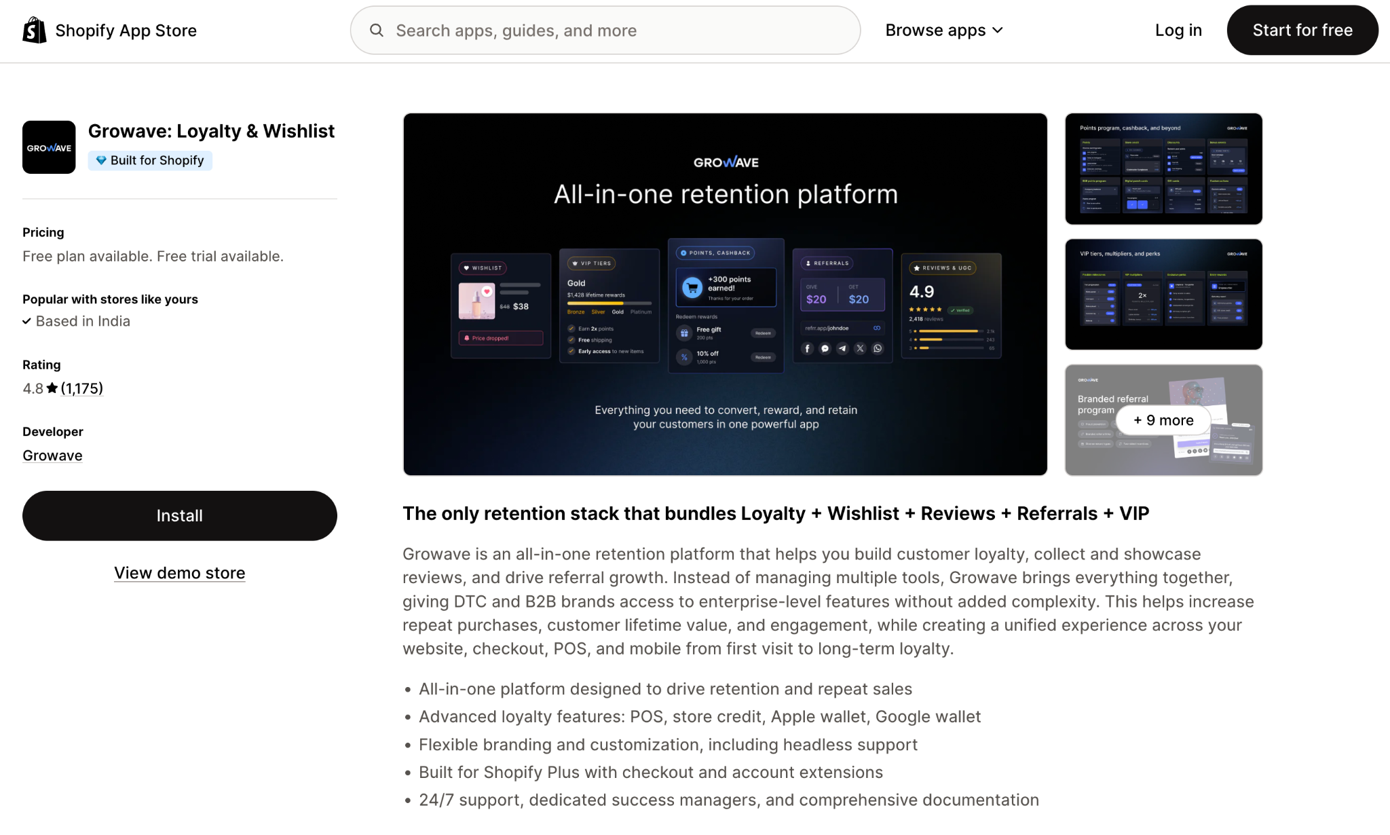Click the retention stack headline text

tap(776, 513)
